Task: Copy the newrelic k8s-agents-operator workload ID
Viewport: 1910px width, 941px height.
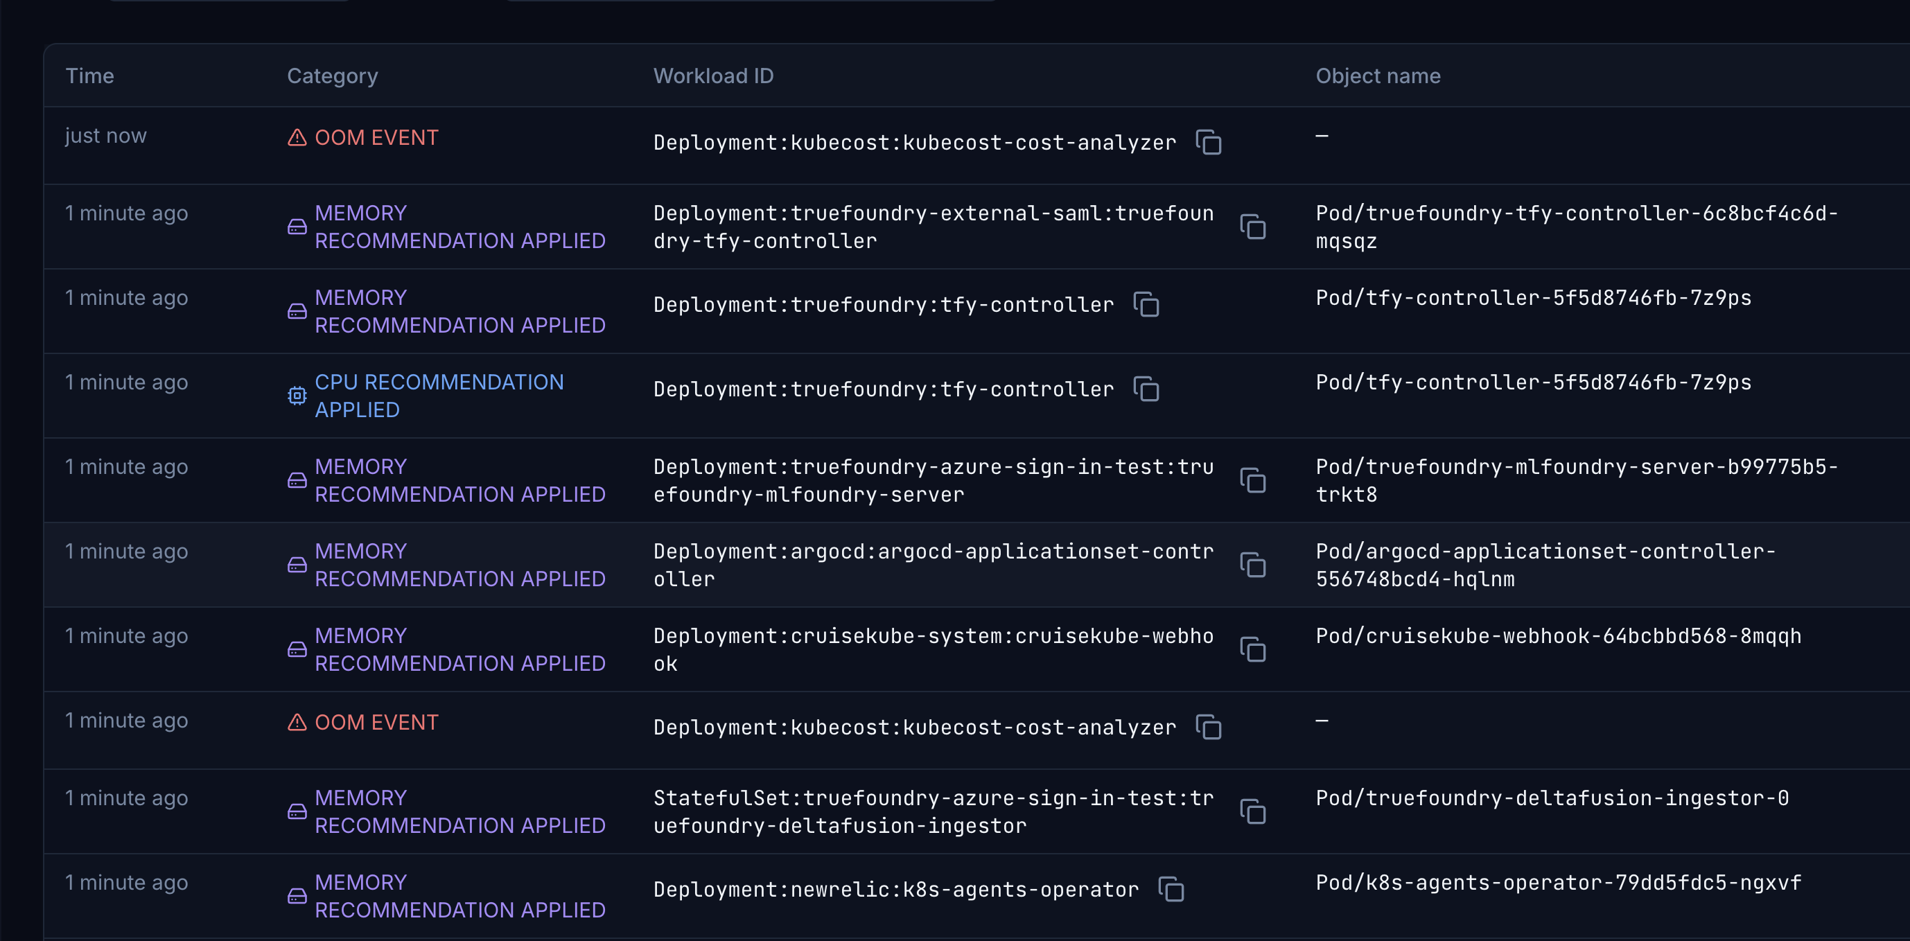Action: 1171,889
